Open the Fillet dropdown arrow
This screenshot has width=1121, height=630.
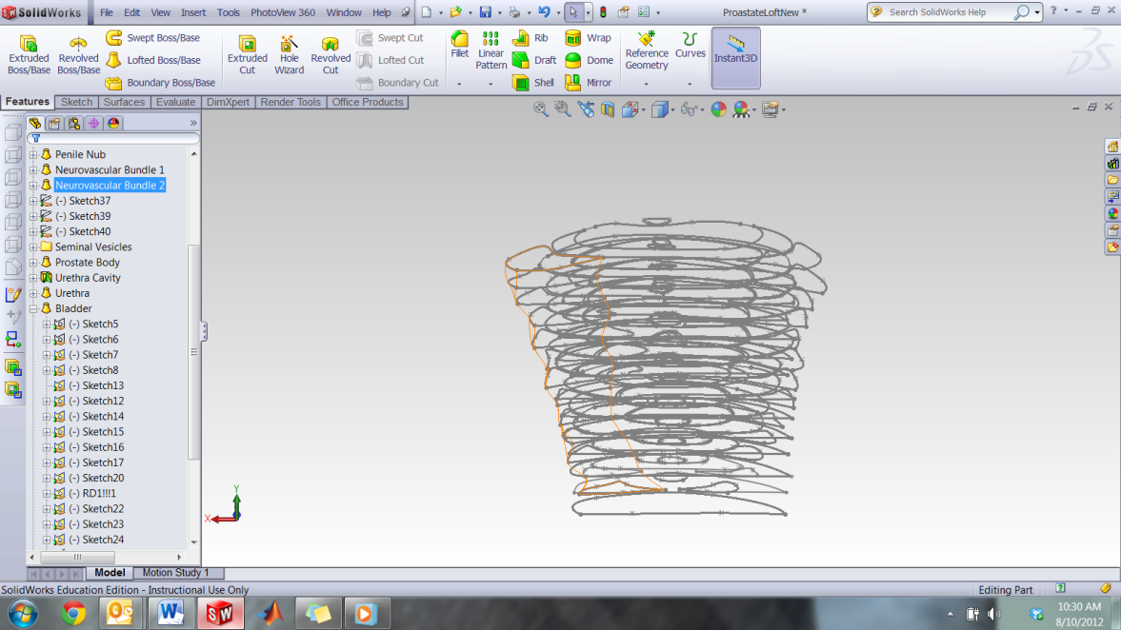(460, 84)
